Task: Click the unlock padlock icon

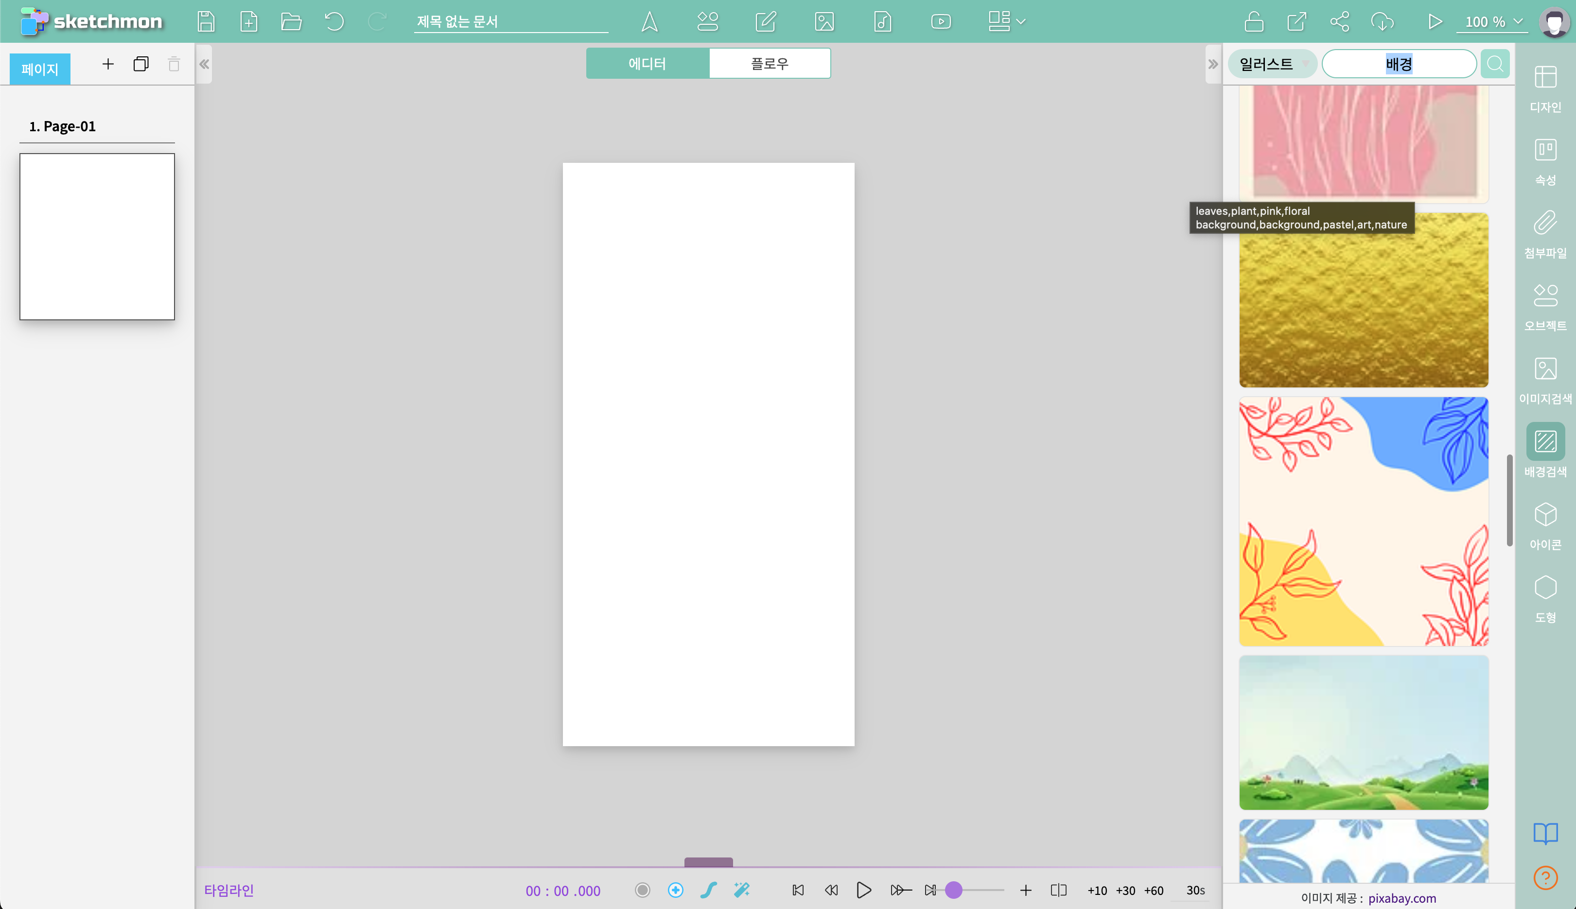Action: point(1253,22)
